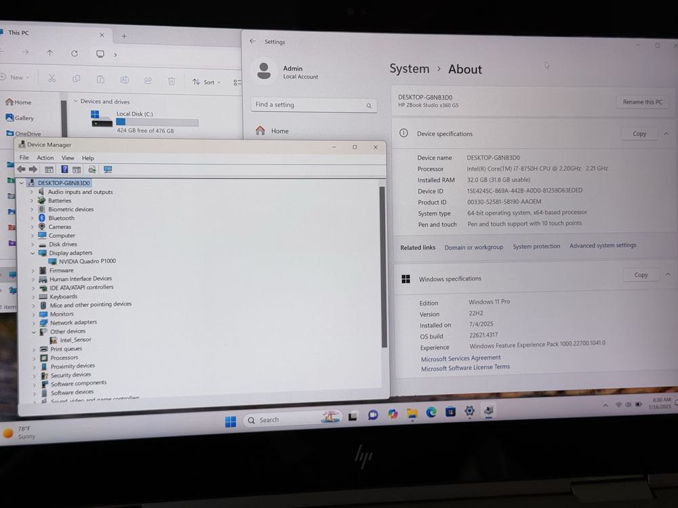Click the Paste icon in File Explorer toolbar
678x508 pixels.
pos(100,79)
